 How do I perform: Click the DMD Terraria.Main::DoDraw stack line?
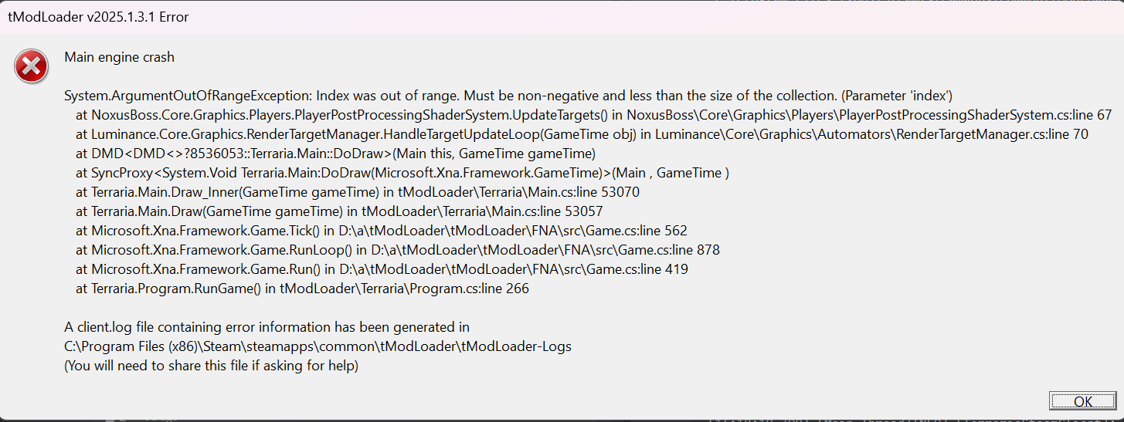coord(335,154)
